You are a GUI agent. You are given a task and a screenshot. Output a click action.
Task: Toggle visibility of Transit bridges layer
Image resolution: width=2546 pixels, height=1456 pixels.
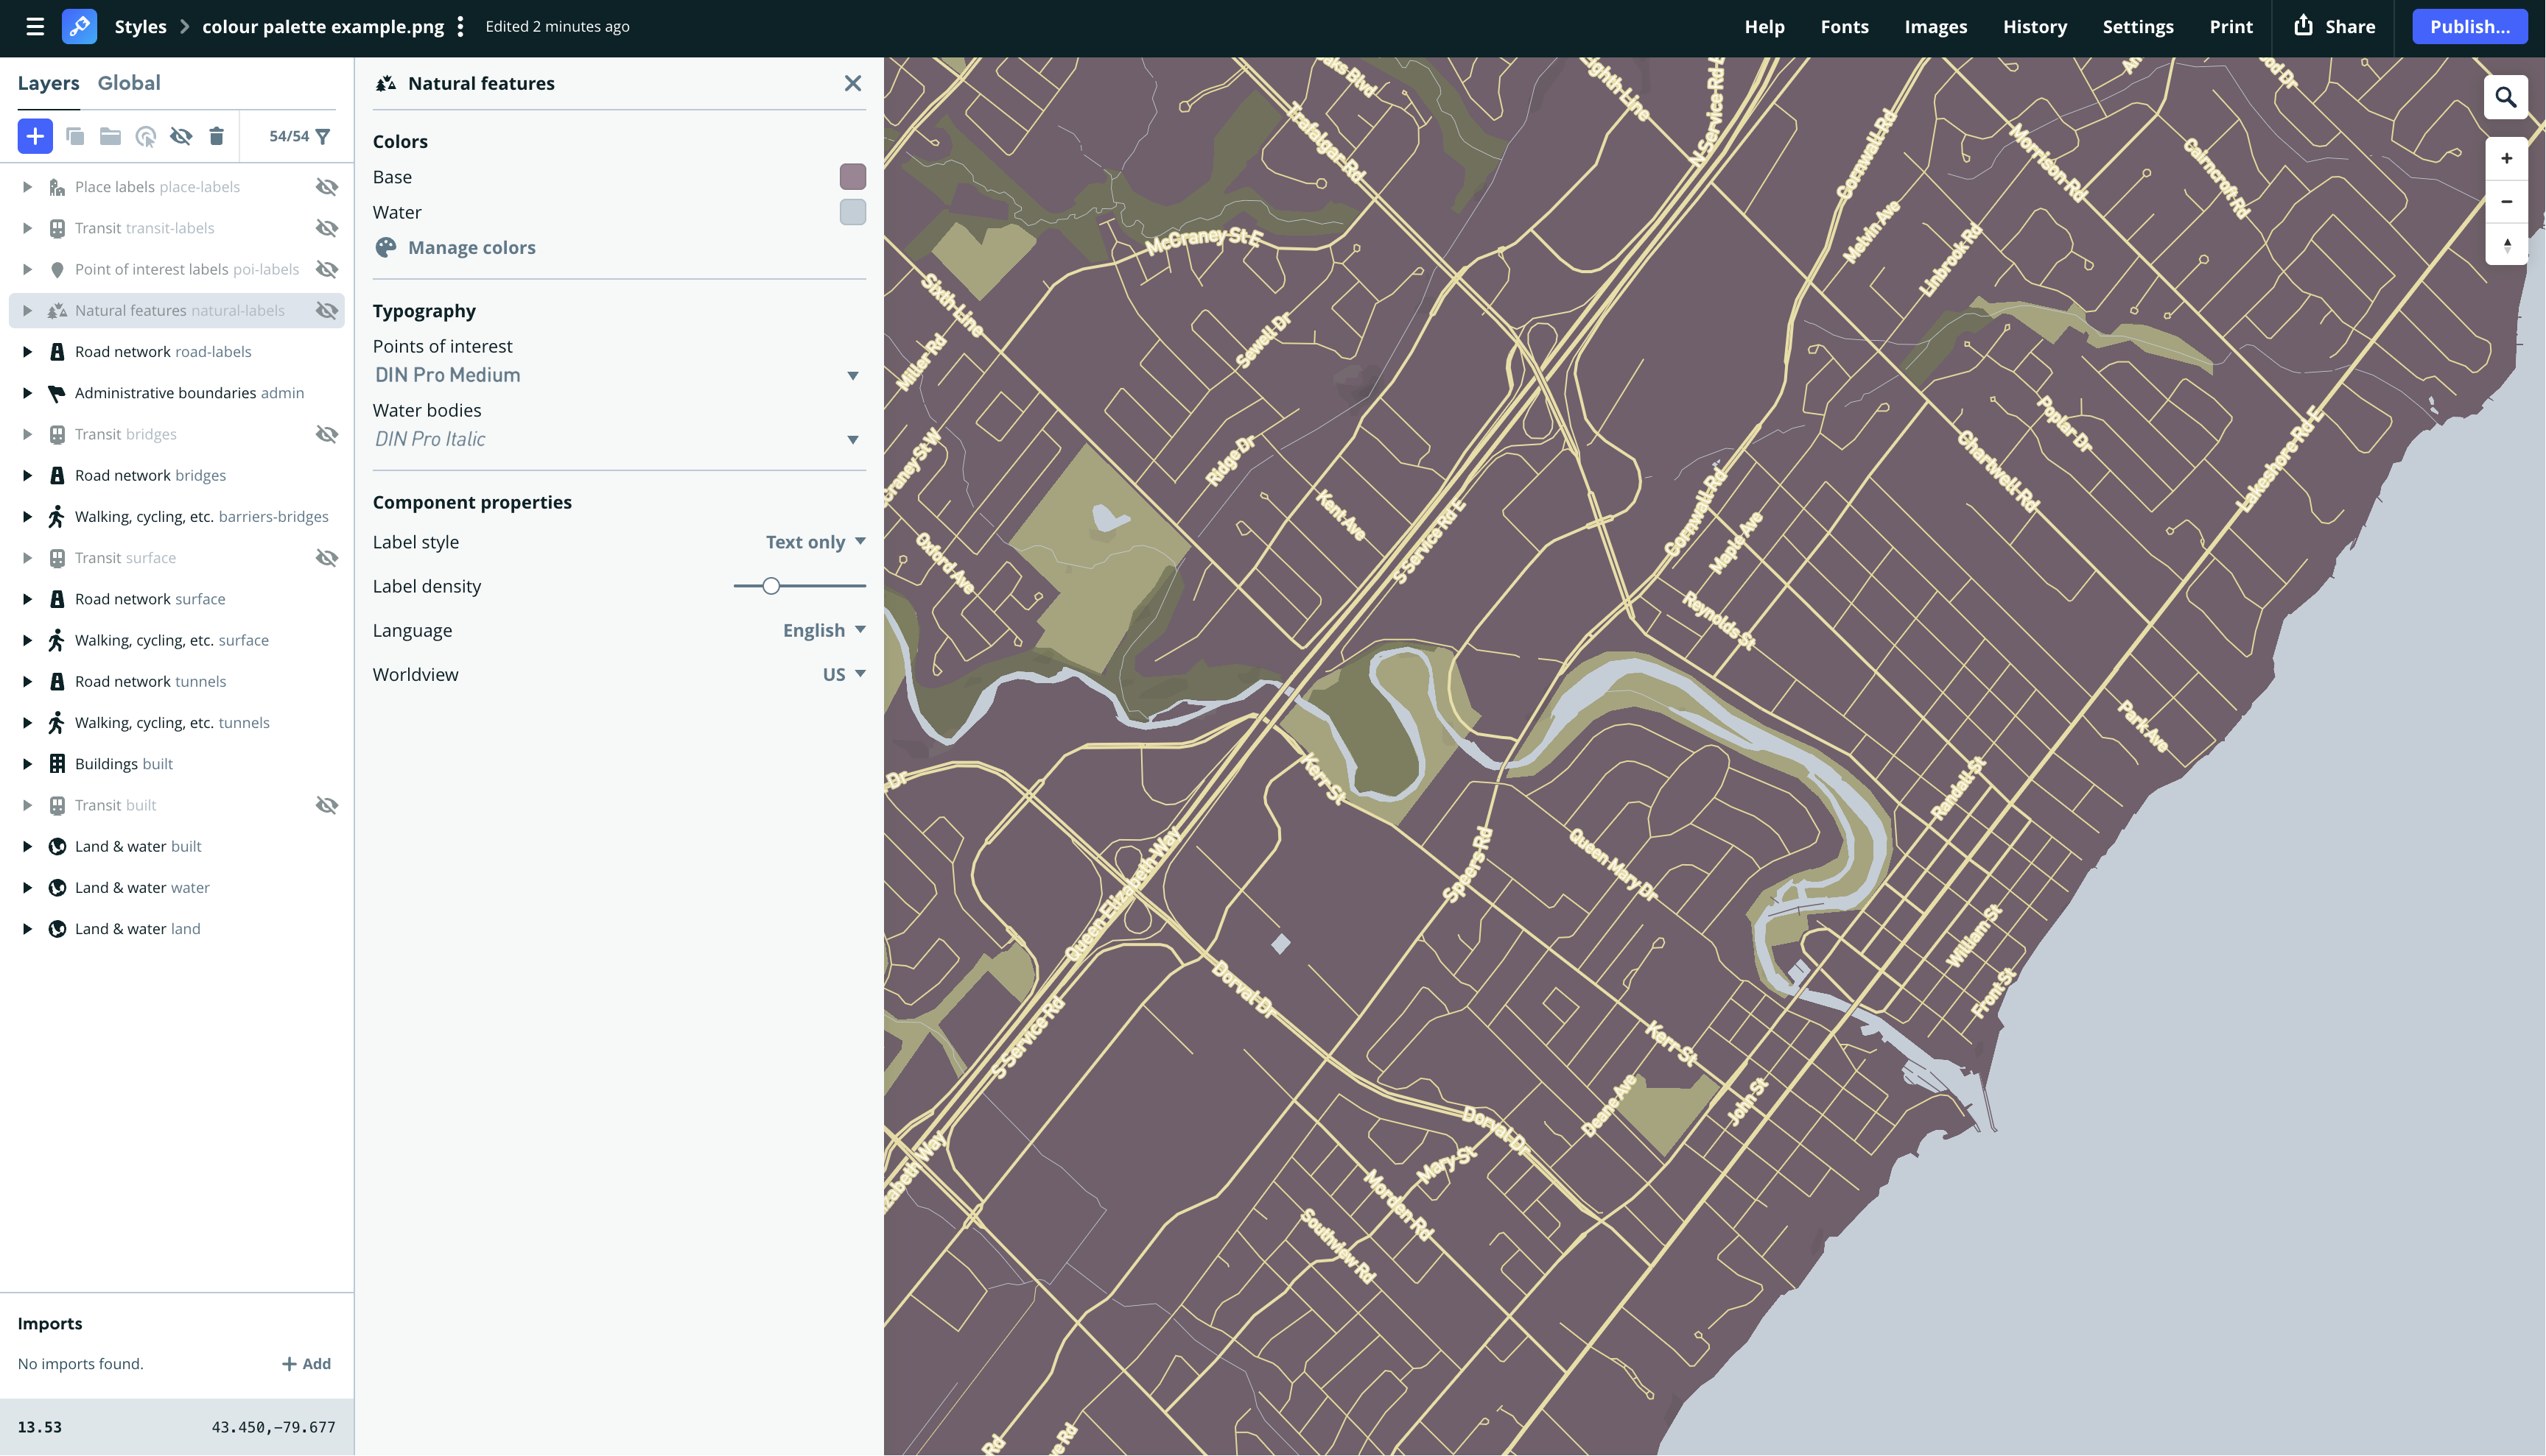pos(326,434)
